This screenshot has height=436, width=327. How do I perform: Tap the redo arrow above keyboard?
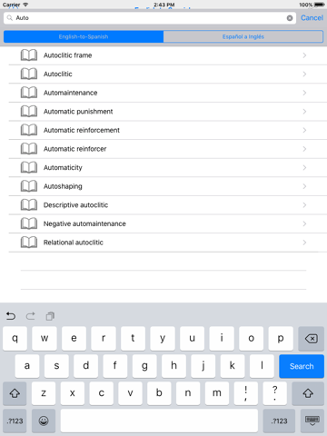(x=30, y=316)
